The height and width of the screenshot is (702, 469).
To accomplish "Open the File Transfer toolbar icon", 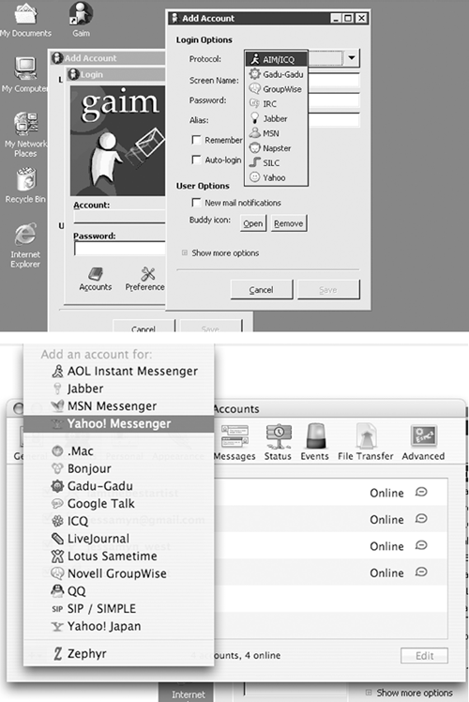I will (366, 436).
